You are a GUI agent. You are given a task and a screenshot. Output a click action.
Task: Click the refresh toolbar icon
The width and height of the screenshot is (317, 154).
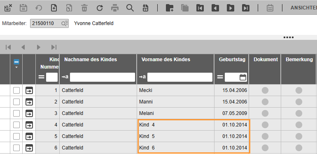tap(100, 8)
